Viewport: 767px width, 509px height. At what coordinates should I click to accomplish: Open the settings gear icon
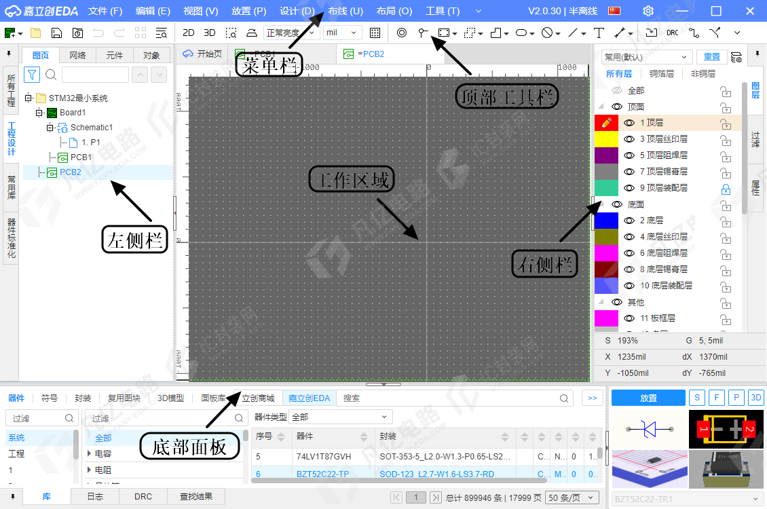tap(648, 11)
